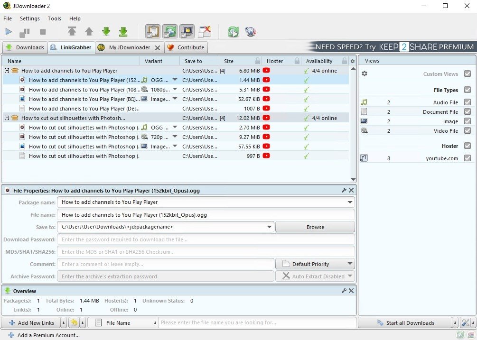Viewport: 477px width, 340px height.
Task: Click the green move-down arrow icon
Action: pyautogui.click(x=106, y=31)
